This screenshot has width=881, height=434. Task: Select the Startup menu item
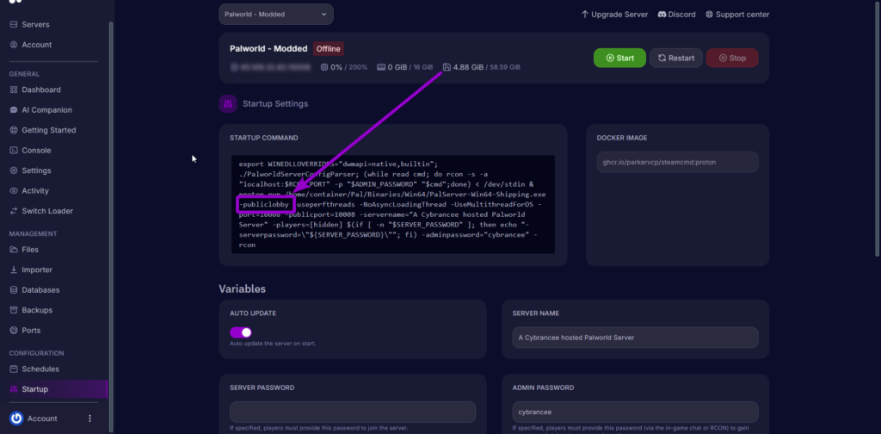pyautogui.click(x=34, y=389)
